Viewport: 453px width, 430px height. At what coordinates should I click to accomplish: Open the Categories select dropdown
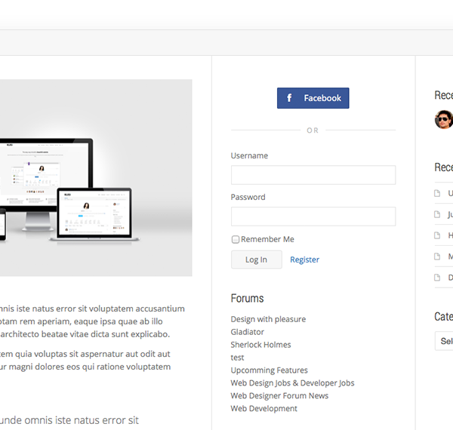tap(444, 341)
